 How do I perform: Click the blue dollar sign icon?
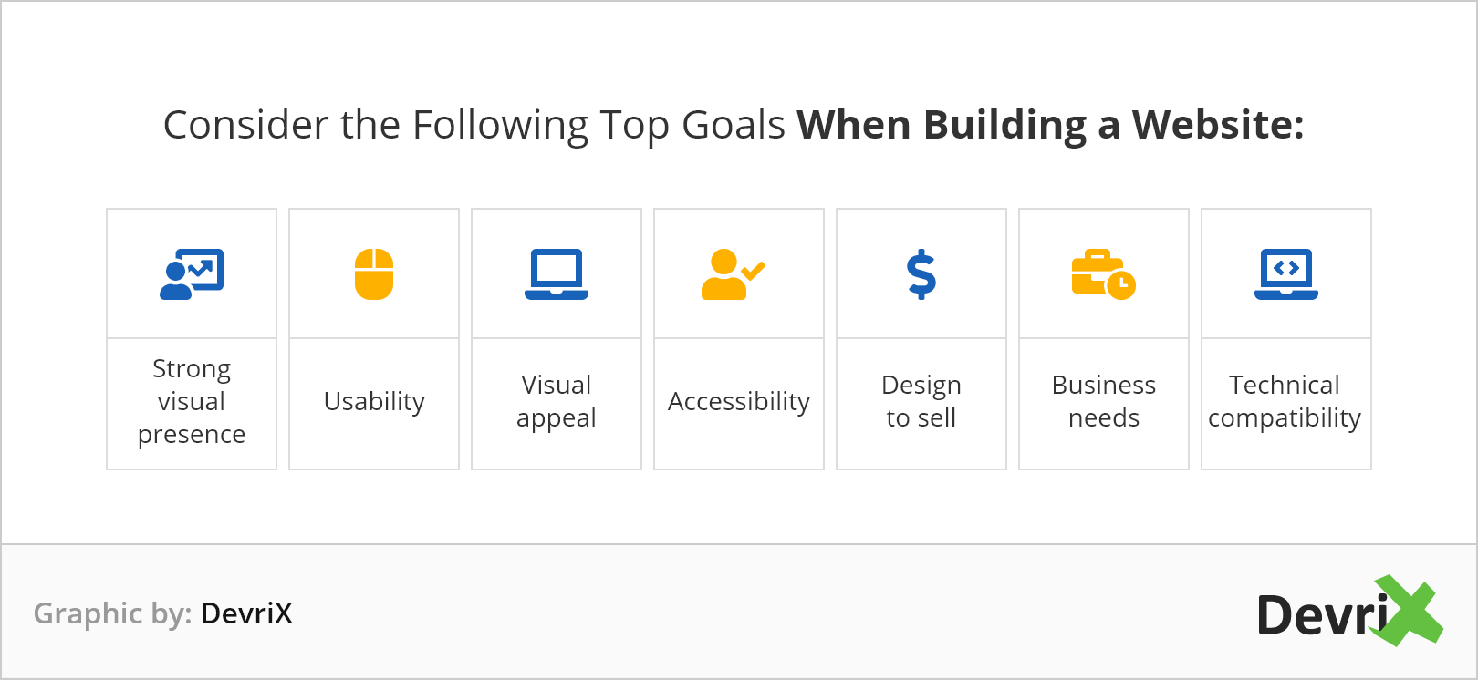coord(921,274)
